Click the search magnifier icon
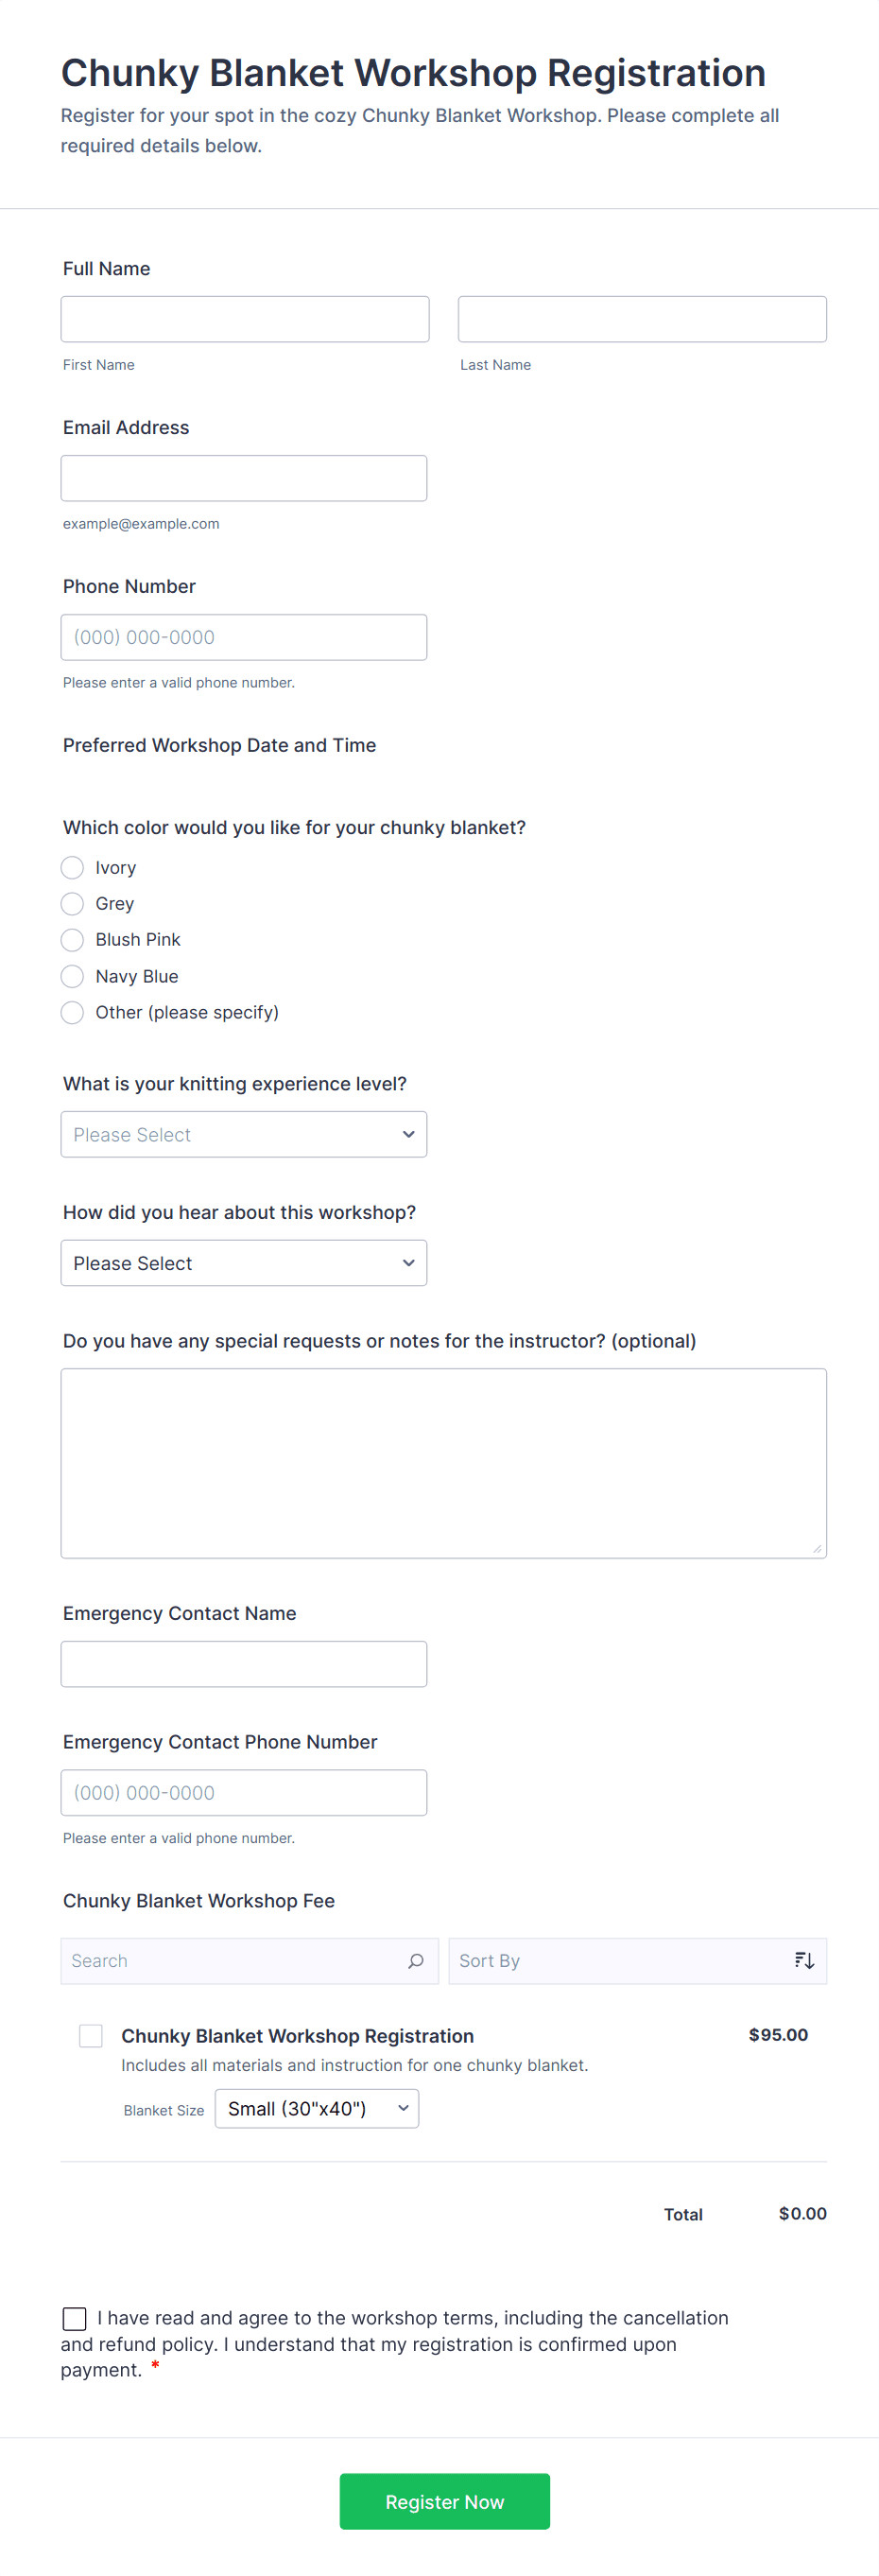The width and height of the screenshot is (879, 2576). click(416, 1961)
